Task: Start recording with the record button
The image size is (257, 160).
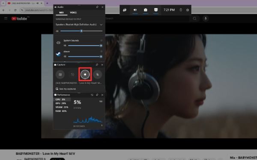Action: pos(85,74)
